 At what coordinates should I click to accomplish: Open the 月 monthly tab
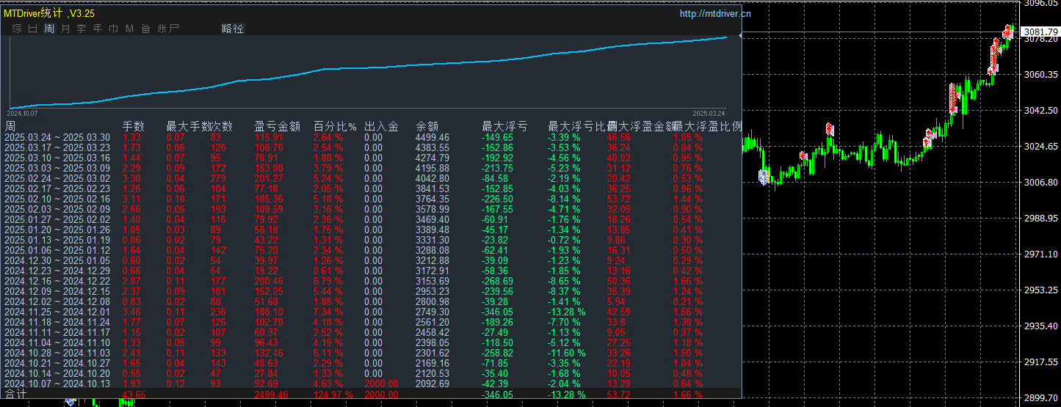[65, 29]
